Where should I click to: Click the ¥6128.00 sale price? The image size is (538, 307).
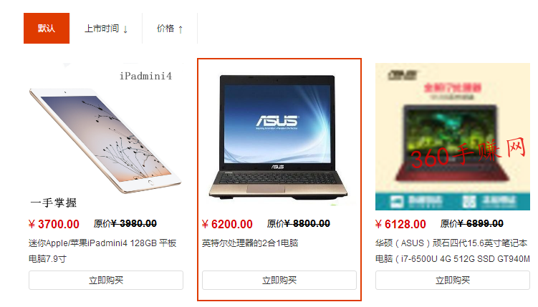tap(400, 224)
